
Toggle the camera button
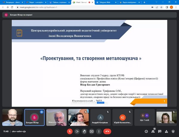point(77,132)
